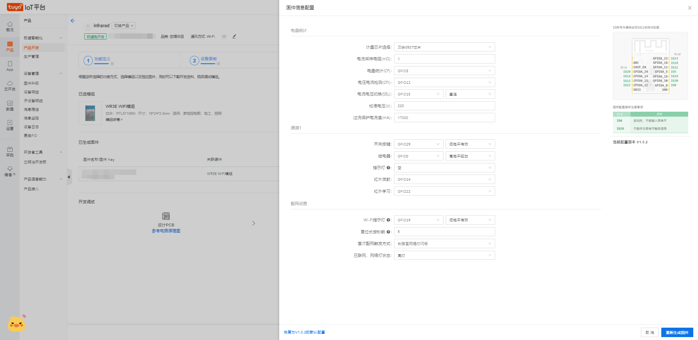698x340 pixels.
Task: Click 过流保护电流值(mA) input field
Action: pos(444,118)
